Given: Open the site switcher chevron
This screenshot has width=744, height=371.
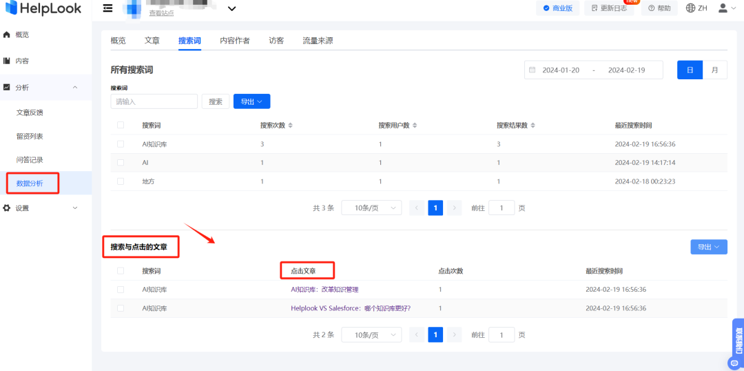Looking at the screenshot, I should (231, 8).
